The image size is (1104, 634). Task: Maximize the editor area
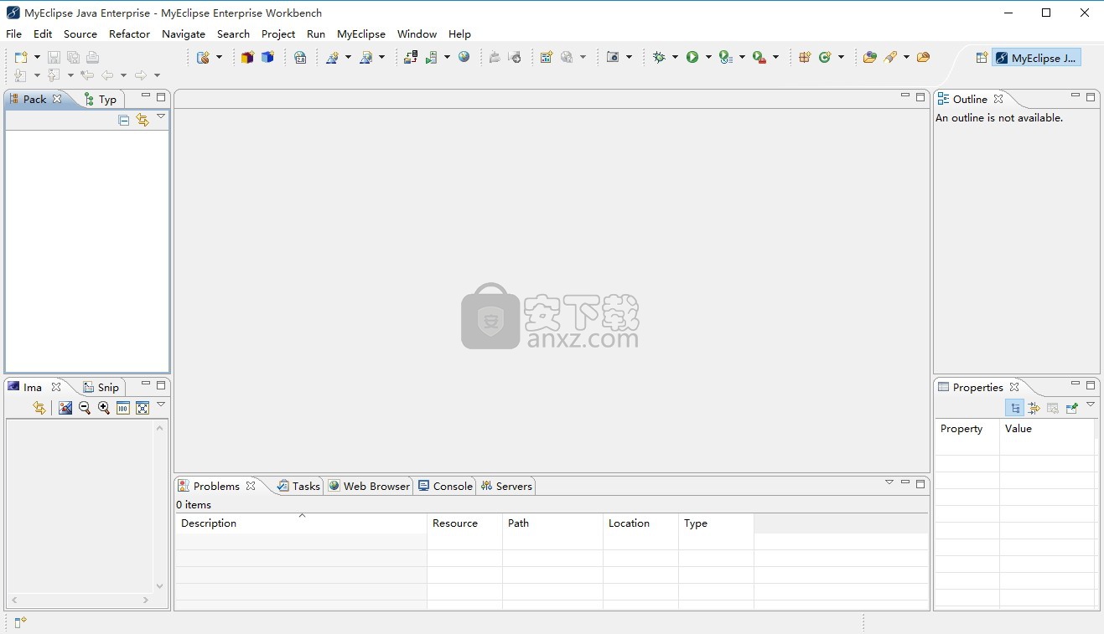(920, 96)
